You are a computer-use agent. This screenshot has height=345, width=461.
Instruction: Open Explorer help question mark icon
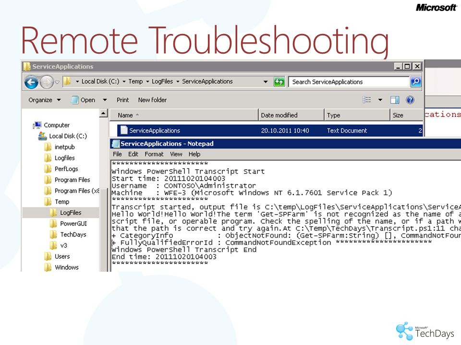point(410,100)
